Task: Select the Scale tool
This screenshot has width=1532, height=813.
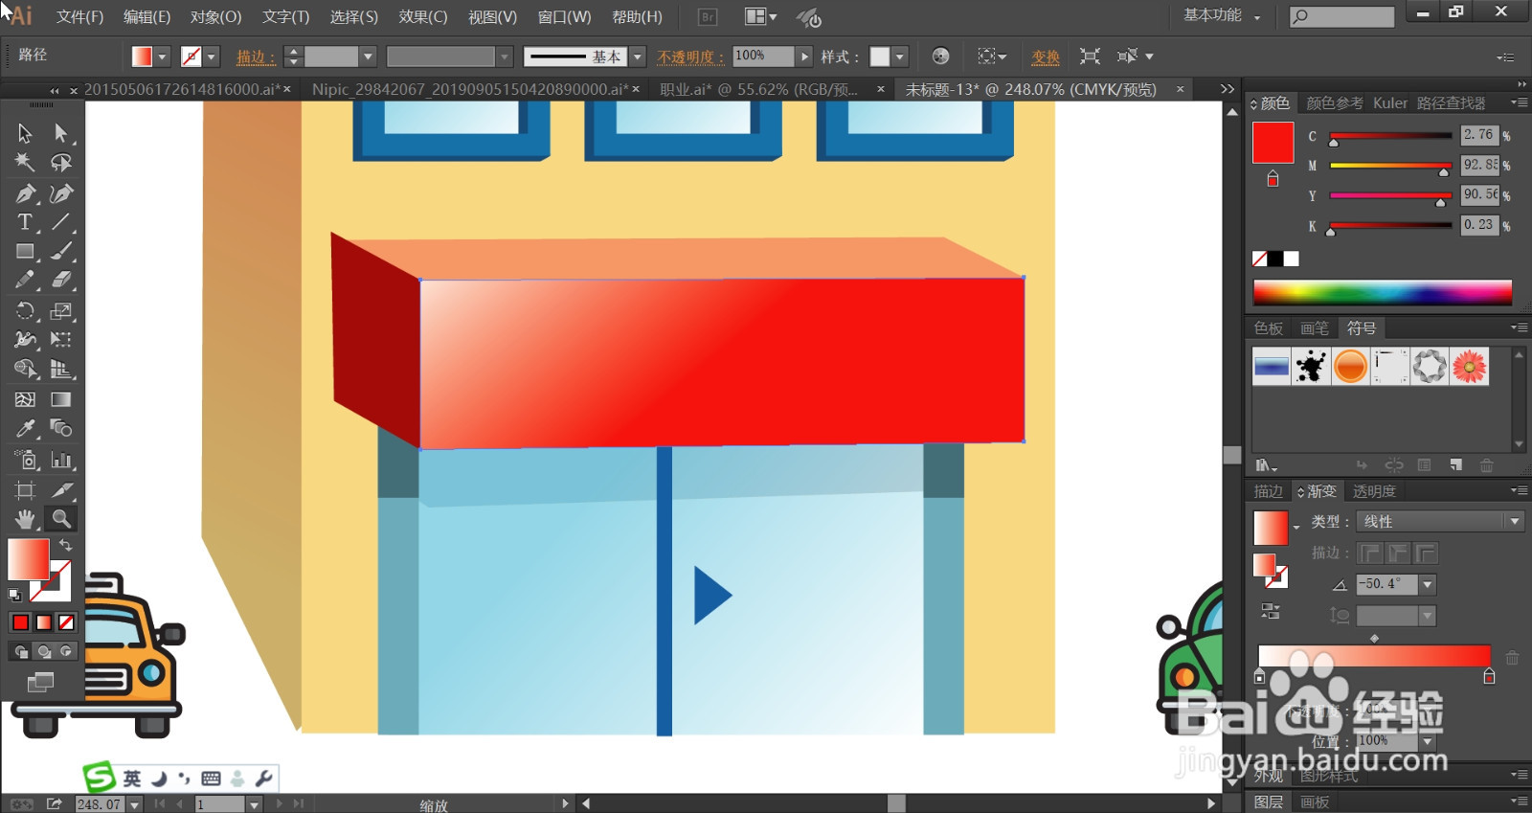Action: click(x=61, y=311)
